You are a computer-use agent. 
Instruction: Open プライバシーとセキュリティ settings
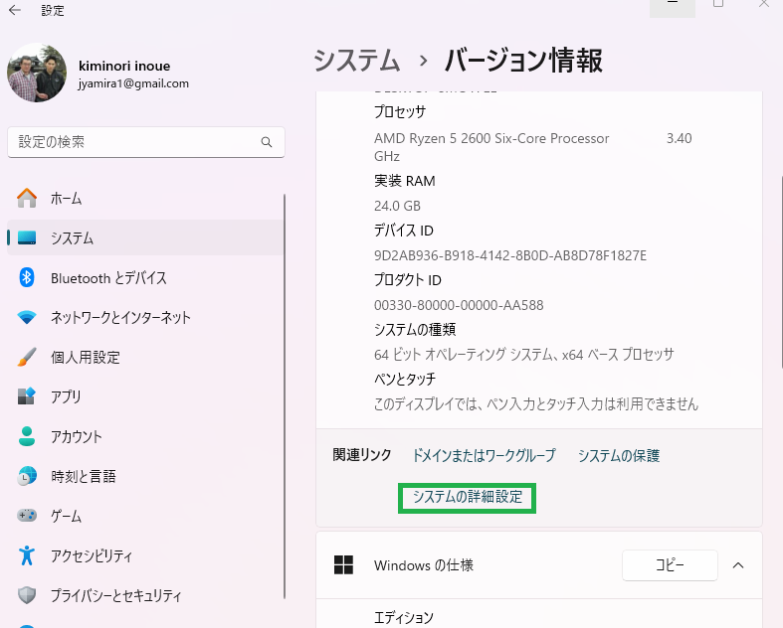146,594
